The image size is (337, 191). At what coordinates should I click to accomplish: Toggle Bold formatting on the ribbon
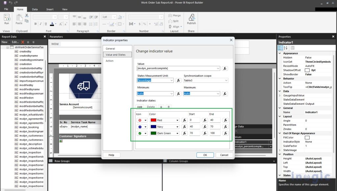click(x=35, y=24)
